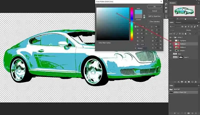Screen dimensions: 200x115
Task: Click navigator zoom in large mountains icon
Action: [196, 19]
